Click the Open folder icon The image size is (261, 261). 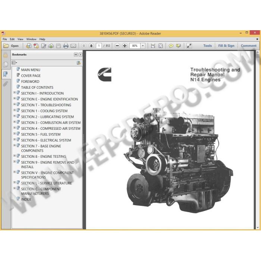tap(6, 45)
